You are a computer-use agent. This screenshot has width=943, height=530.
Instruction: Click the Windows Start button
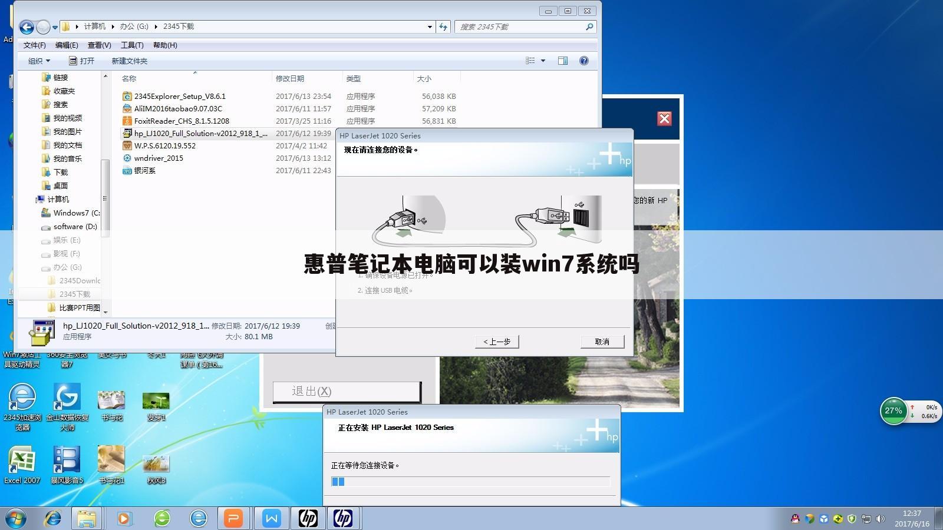point(16,518)
